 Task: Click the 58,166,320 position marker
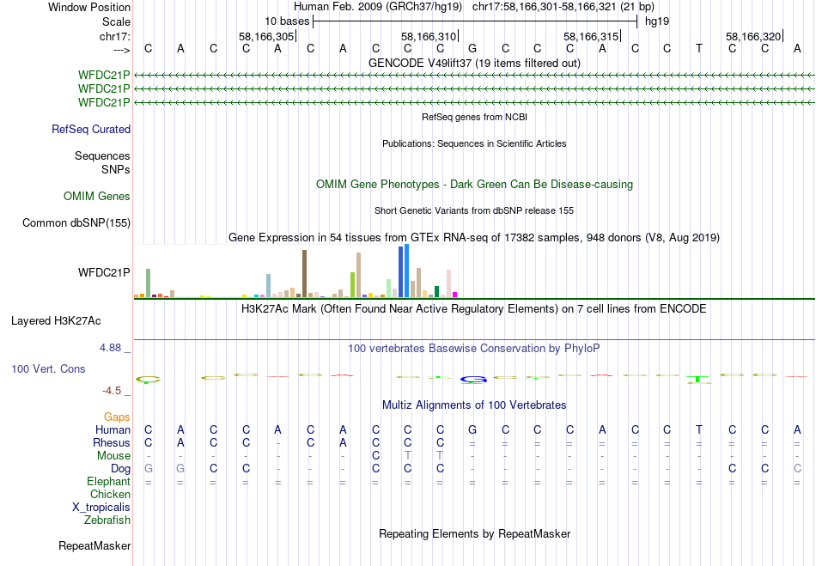tap(753, 36)
